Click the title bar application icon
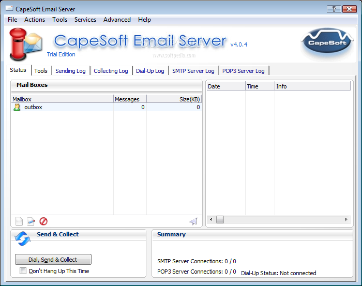Image resolution: width=362 pixels, height=286 pixels. click(9, 9)
